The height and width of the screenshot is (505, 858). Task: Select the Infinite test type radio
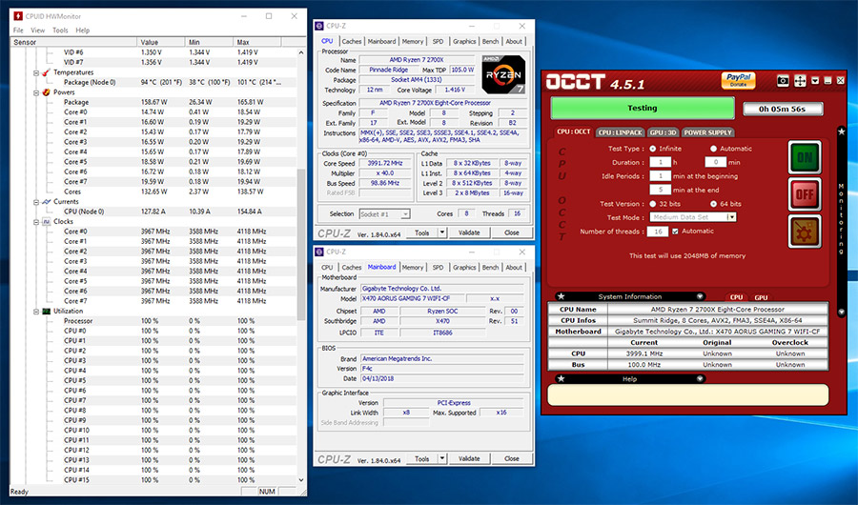653,149
